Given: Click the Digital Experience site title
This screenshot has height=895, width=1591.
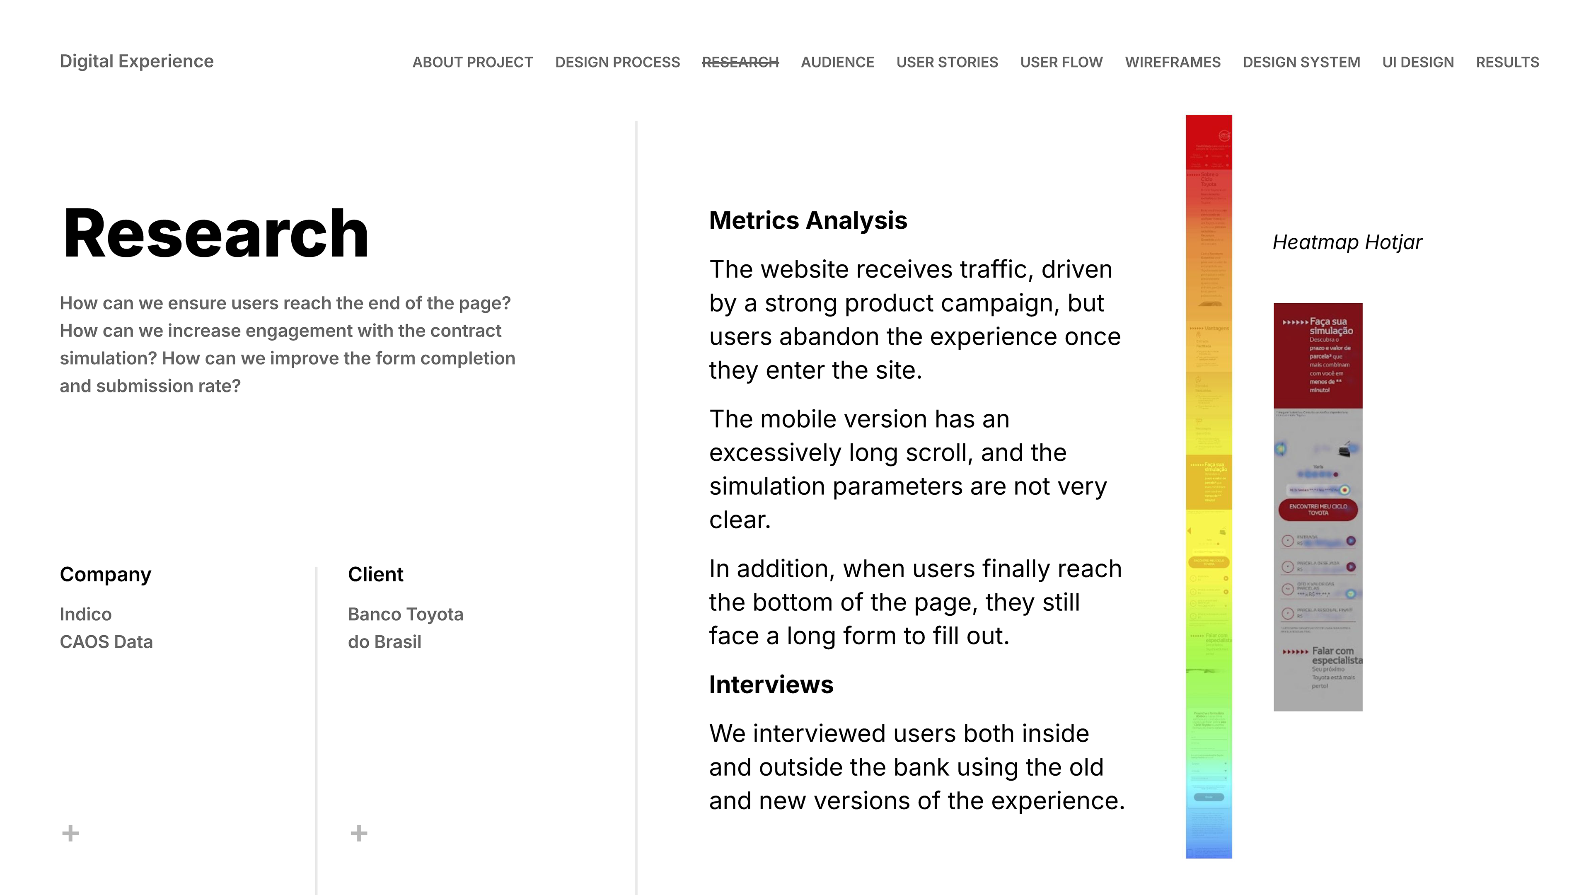Looking at the screenshot, I should coord(136,61).
